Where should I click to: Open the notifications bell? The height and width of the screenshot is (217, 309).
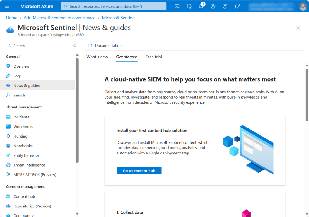tap(201, 6)
